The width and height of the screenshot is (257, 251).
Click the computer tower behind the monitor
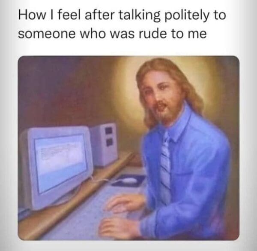point(104,145)
